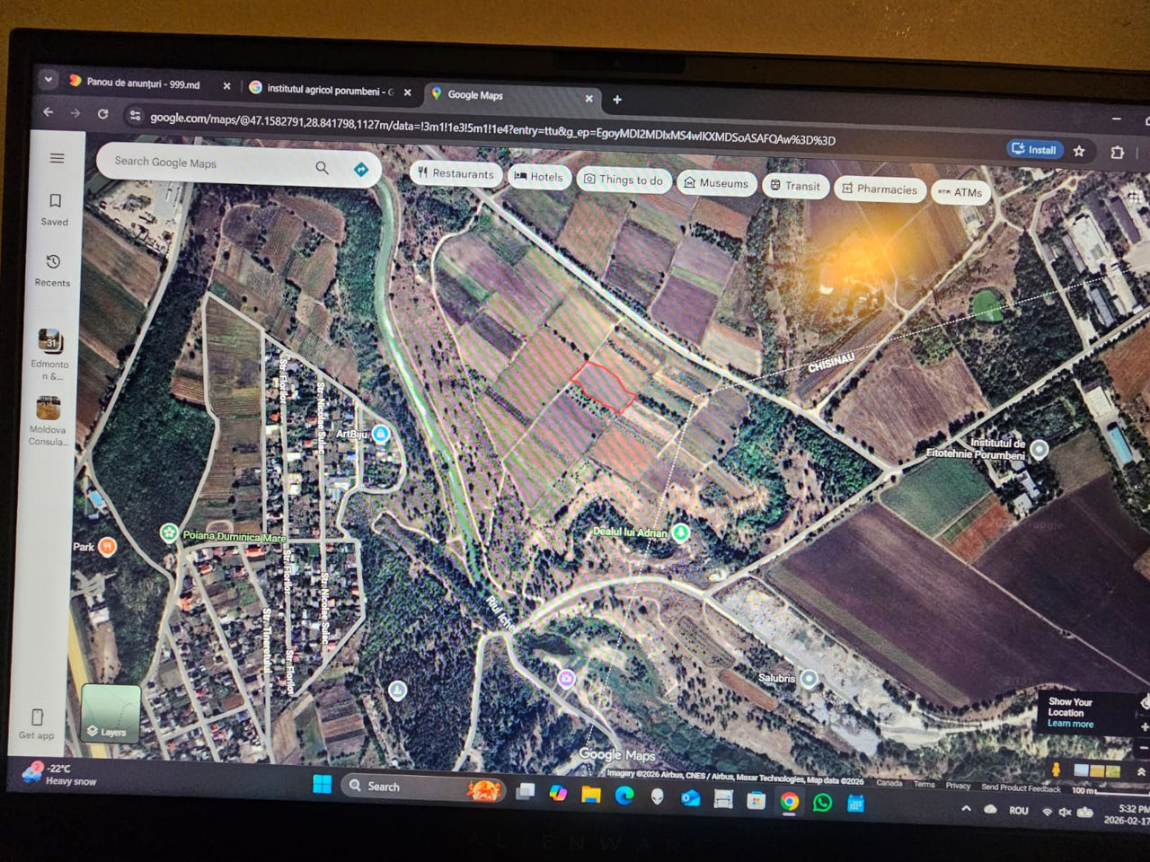Open WhatsApp from the taskbar
The image size is (1150, 862).
(822, 803)
